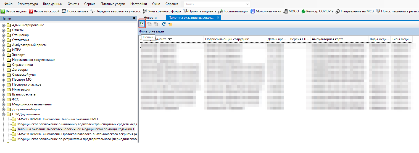Click the Типы меди... column header
The width and height of the screenshot is (419, 153).
tap(401, 39)
